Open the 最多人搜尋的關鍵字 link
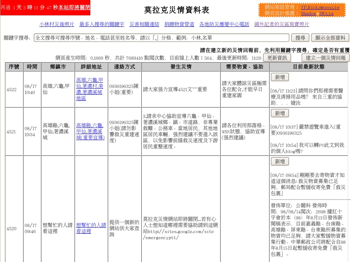Screen dimensions: 351x262 [102, 24]
